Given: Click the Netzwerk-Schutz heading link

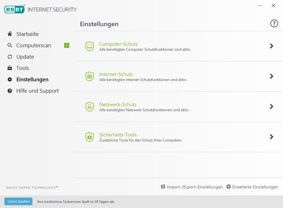Looking at the screenshot, I should point(118,104).
